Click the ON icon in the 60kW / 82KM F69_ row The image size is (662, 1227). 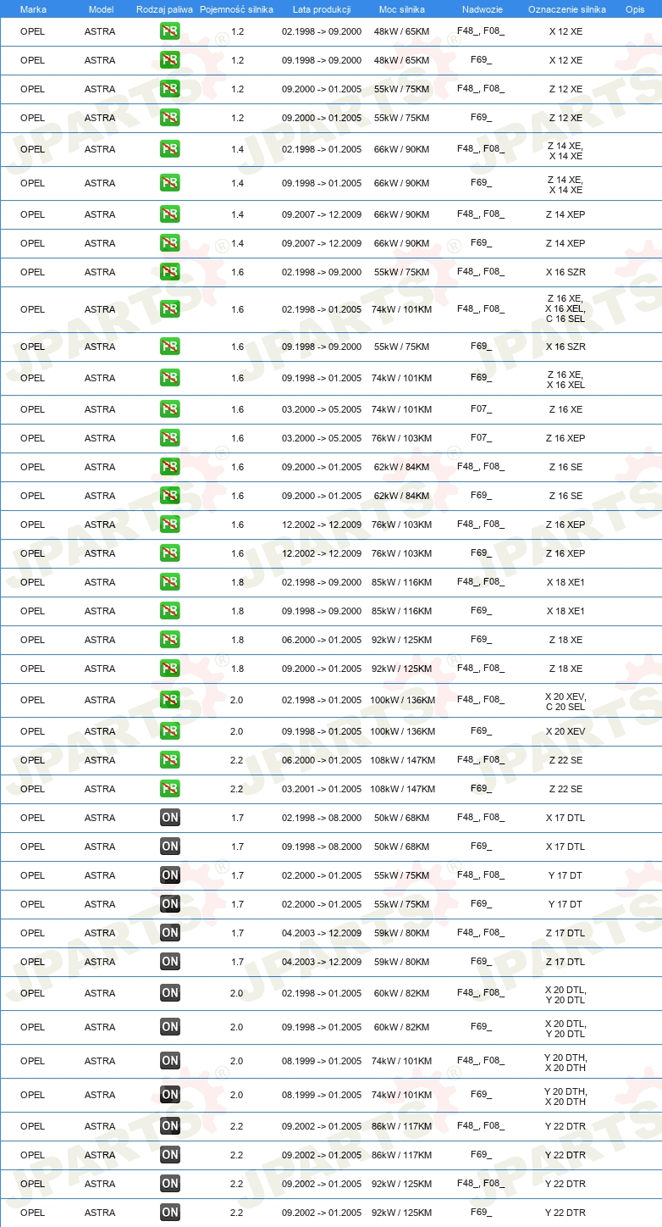[x=170, y=1027]
